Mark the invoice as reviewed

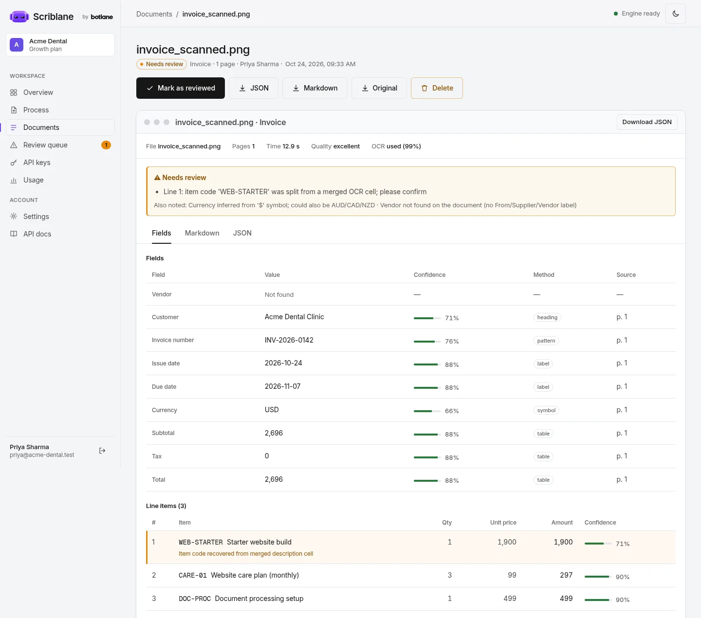point(181,88)
